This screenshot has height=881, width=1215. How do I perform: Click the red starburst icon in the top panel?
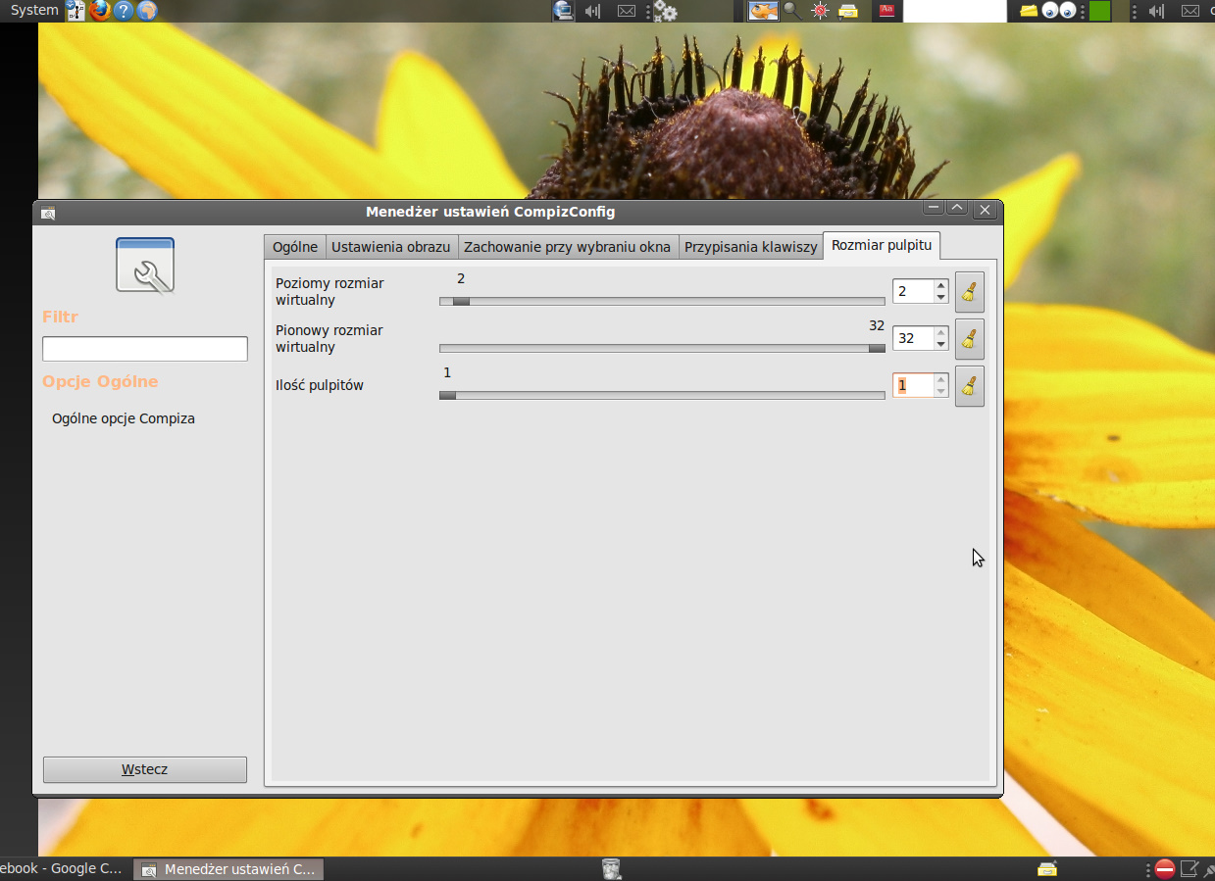[x=821, y=11]
